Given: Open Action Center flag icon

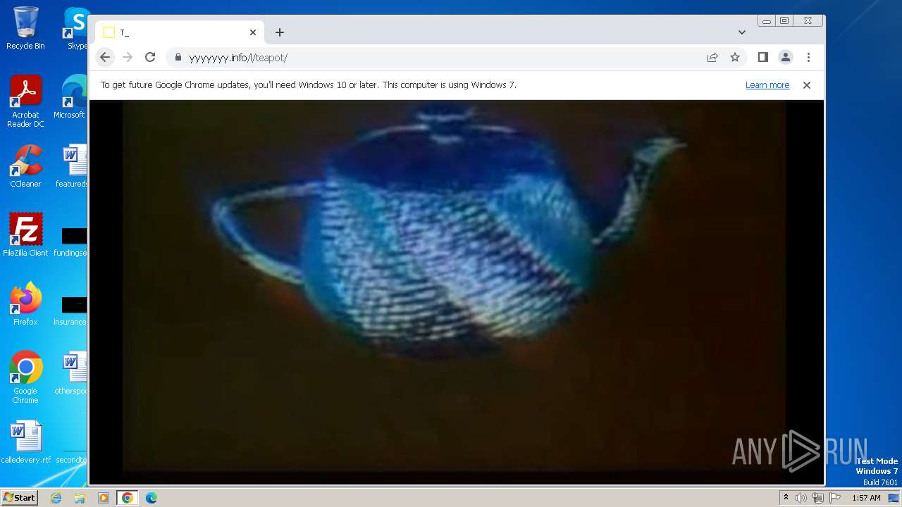Looking at the screenshot, I should (835, 498).
